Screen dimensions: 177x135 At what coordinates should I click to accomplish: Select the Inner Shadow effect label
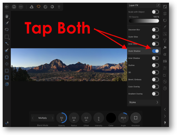134,58
